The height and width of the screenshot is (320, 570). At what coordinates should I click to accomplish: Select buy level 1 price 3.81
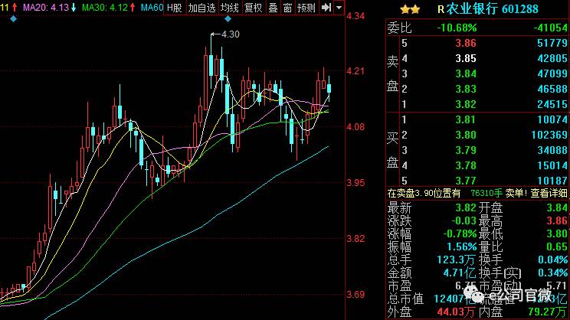tap(466, 119)
